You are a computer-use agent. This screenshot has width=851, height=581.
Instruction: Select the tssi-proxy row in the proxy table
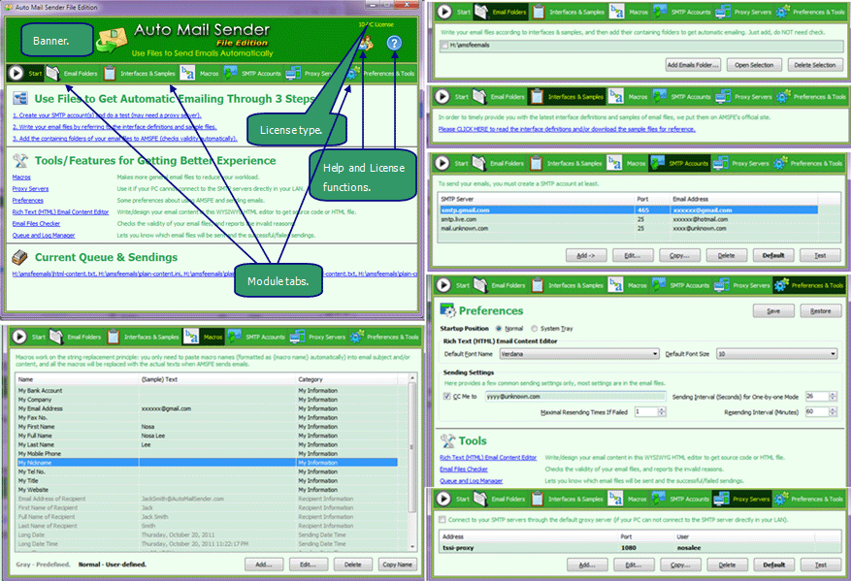coord(640,548)
